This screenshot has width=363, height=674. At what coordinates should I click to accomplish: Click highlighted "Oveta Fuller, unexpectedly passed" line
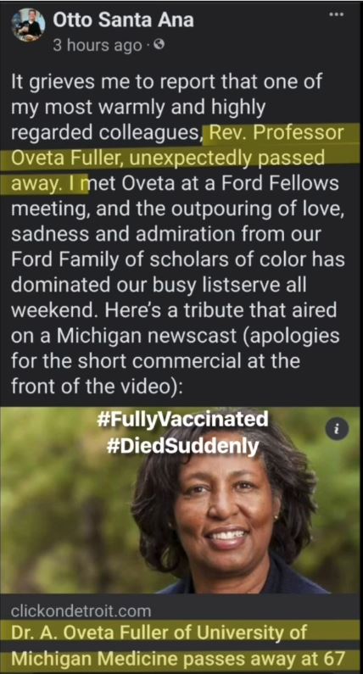click(167, 159)
